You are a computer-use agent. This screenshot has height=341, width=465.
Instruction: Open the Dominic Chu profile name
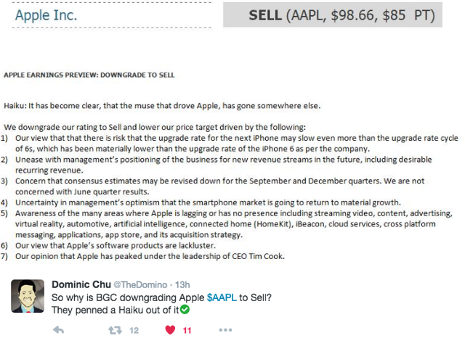tap(81, 284)
